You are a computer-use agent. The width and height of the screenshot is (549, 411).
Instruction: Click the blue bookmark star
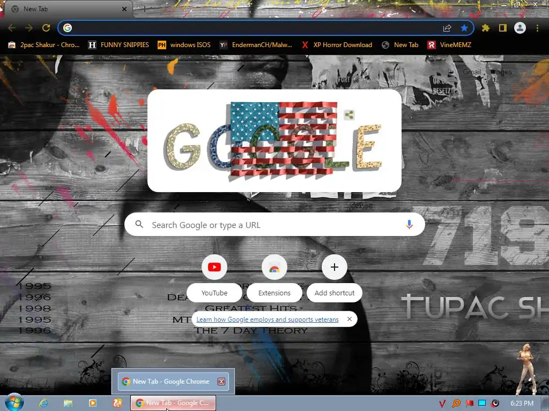[x=464, y=28]
